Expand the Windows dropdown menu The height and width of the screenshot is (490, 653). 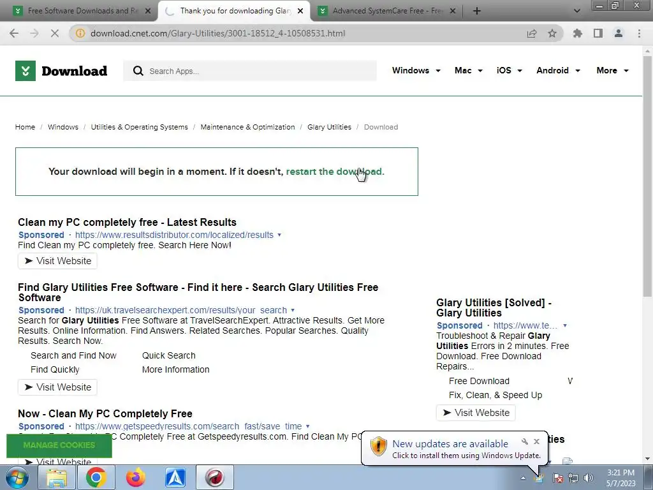tap(416, 70)
